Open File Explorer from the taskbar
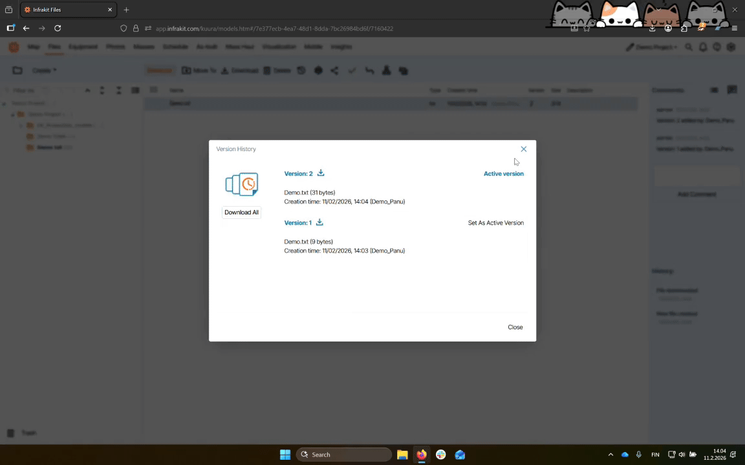This screenshot has height=465, width=745. (x=402, y=455)
